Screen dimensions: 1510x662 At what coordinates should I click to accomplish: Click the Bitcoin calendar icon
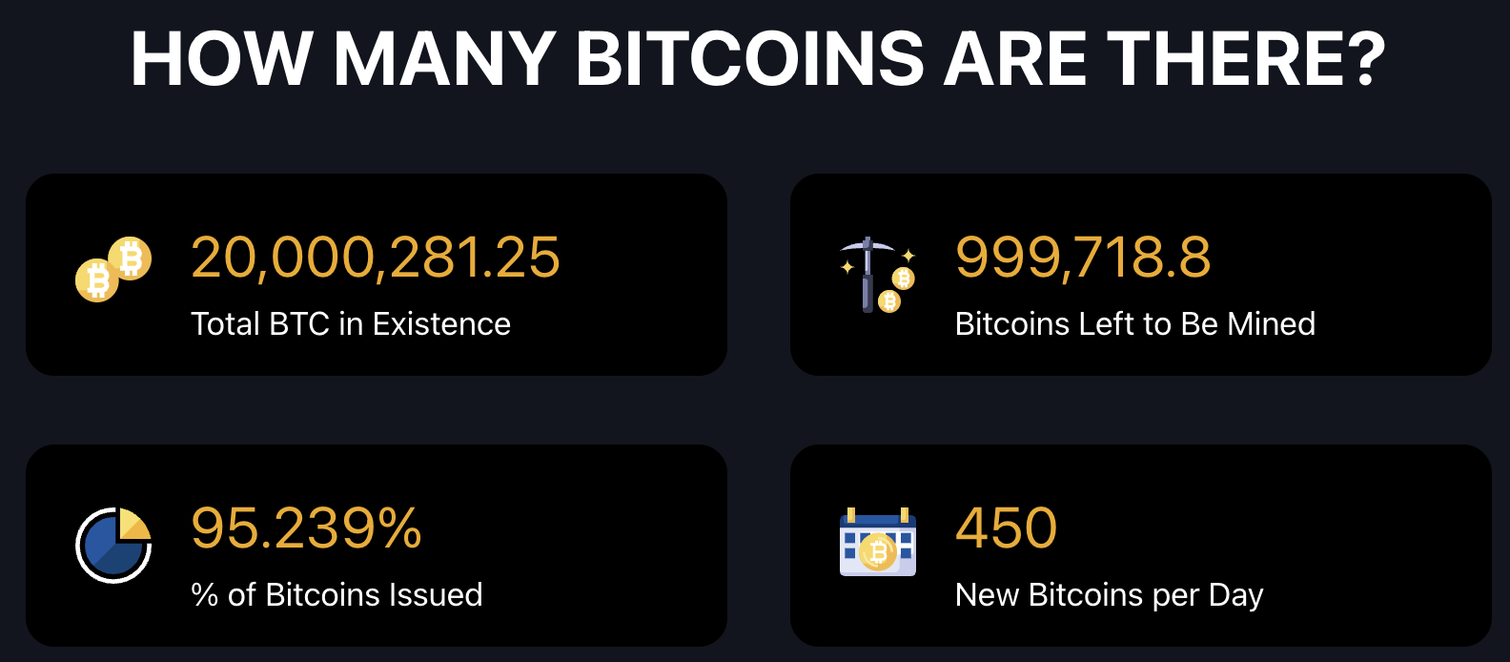point(877,542)
